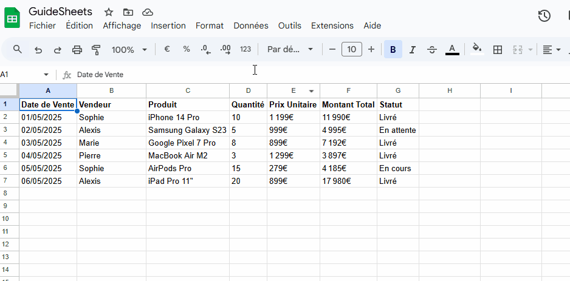
Task: Check the cloud save status icon
Action: coord(147,12)
